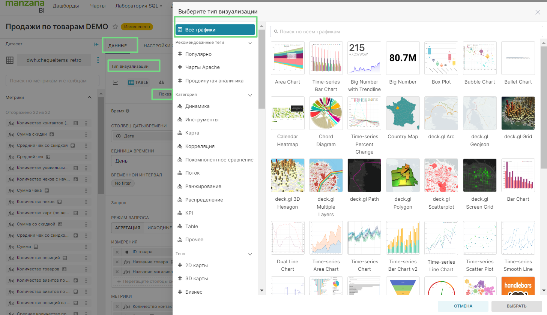
Task: Open the Карта category
Action: (x=192, y=133)
